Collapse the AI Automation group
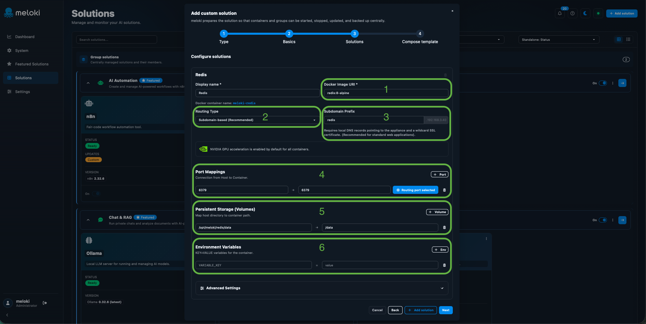Viewport: 646px width, 324px height. coord(88,83)
